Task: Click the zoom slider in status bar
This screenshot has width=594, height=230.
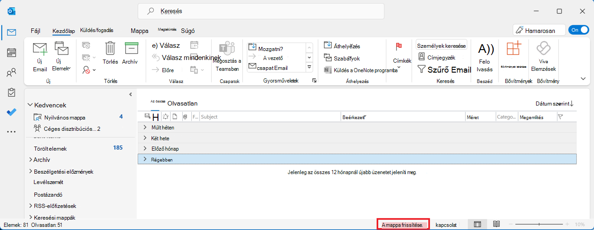Action: (539, 224)
